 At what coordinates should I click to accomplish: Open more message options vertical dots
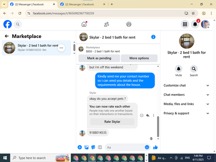(x=153, y=115)
